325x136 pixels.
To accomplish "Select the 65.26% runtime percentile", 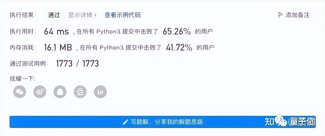I will (177, 32).
